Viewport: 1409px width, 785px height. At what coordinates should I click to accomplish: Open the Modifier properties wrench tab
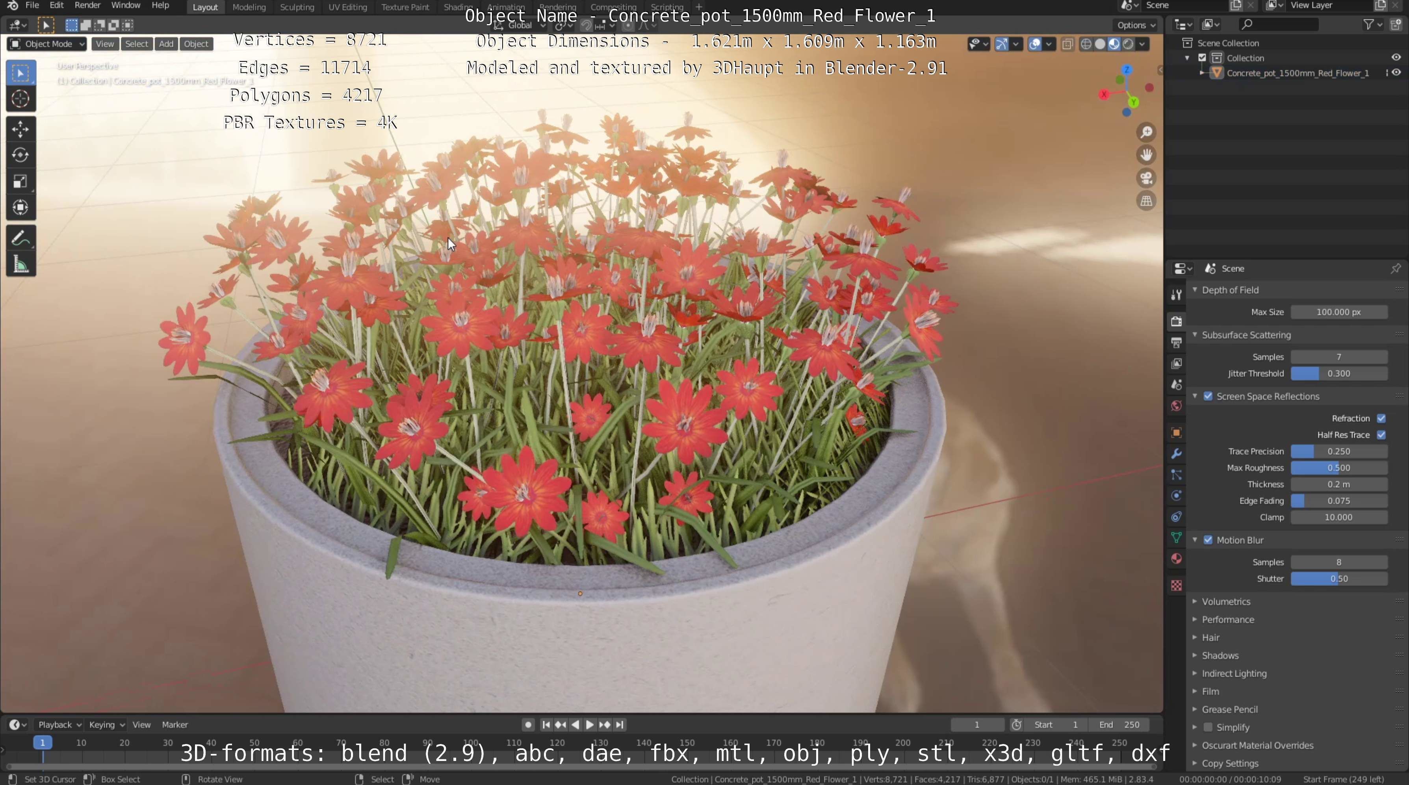(x=1177, y=453)
